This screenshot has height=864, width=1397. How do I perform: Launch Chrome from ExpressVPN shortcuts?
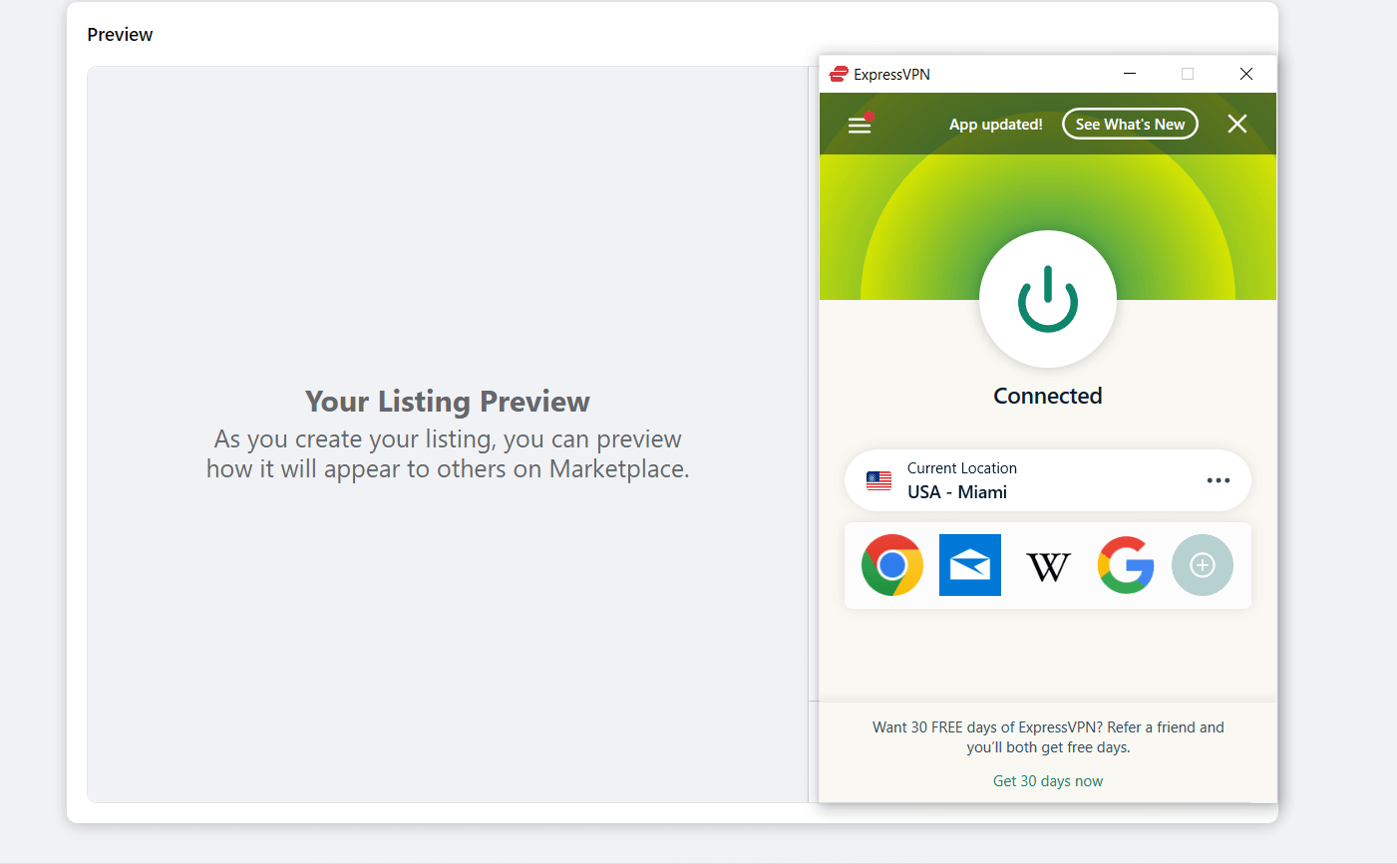click(892, 564)
